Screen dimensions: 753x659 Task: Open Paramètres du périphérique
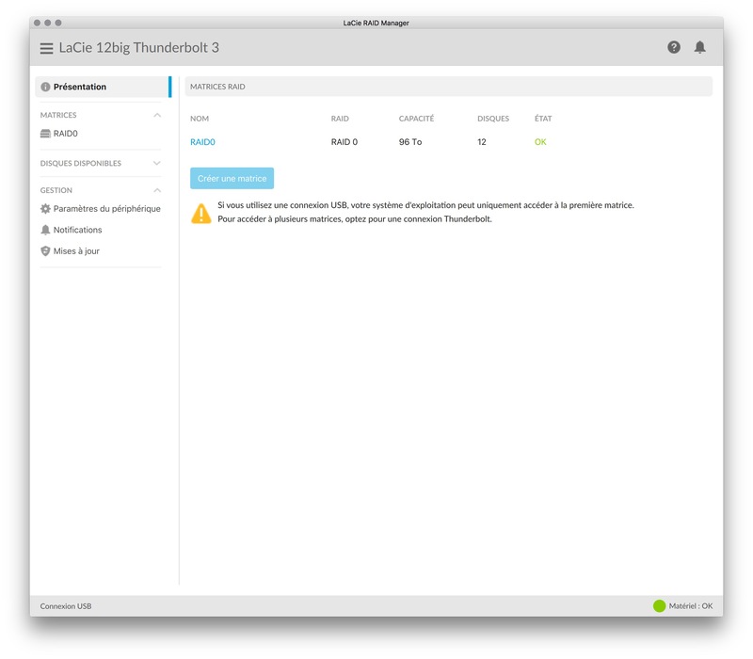click(x=106, y=209)
